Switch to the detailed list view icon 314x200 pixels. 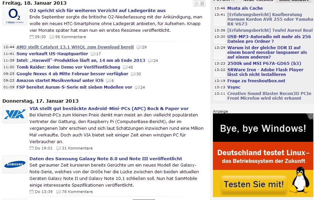[x=202, y=3]
